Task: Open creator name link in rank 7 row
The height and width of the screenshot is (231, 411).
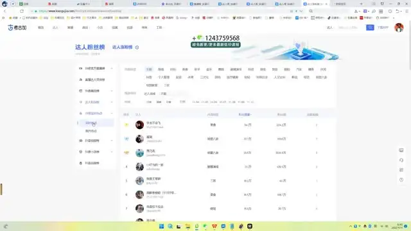Action: pyautogui.click(x=155, y=207)
